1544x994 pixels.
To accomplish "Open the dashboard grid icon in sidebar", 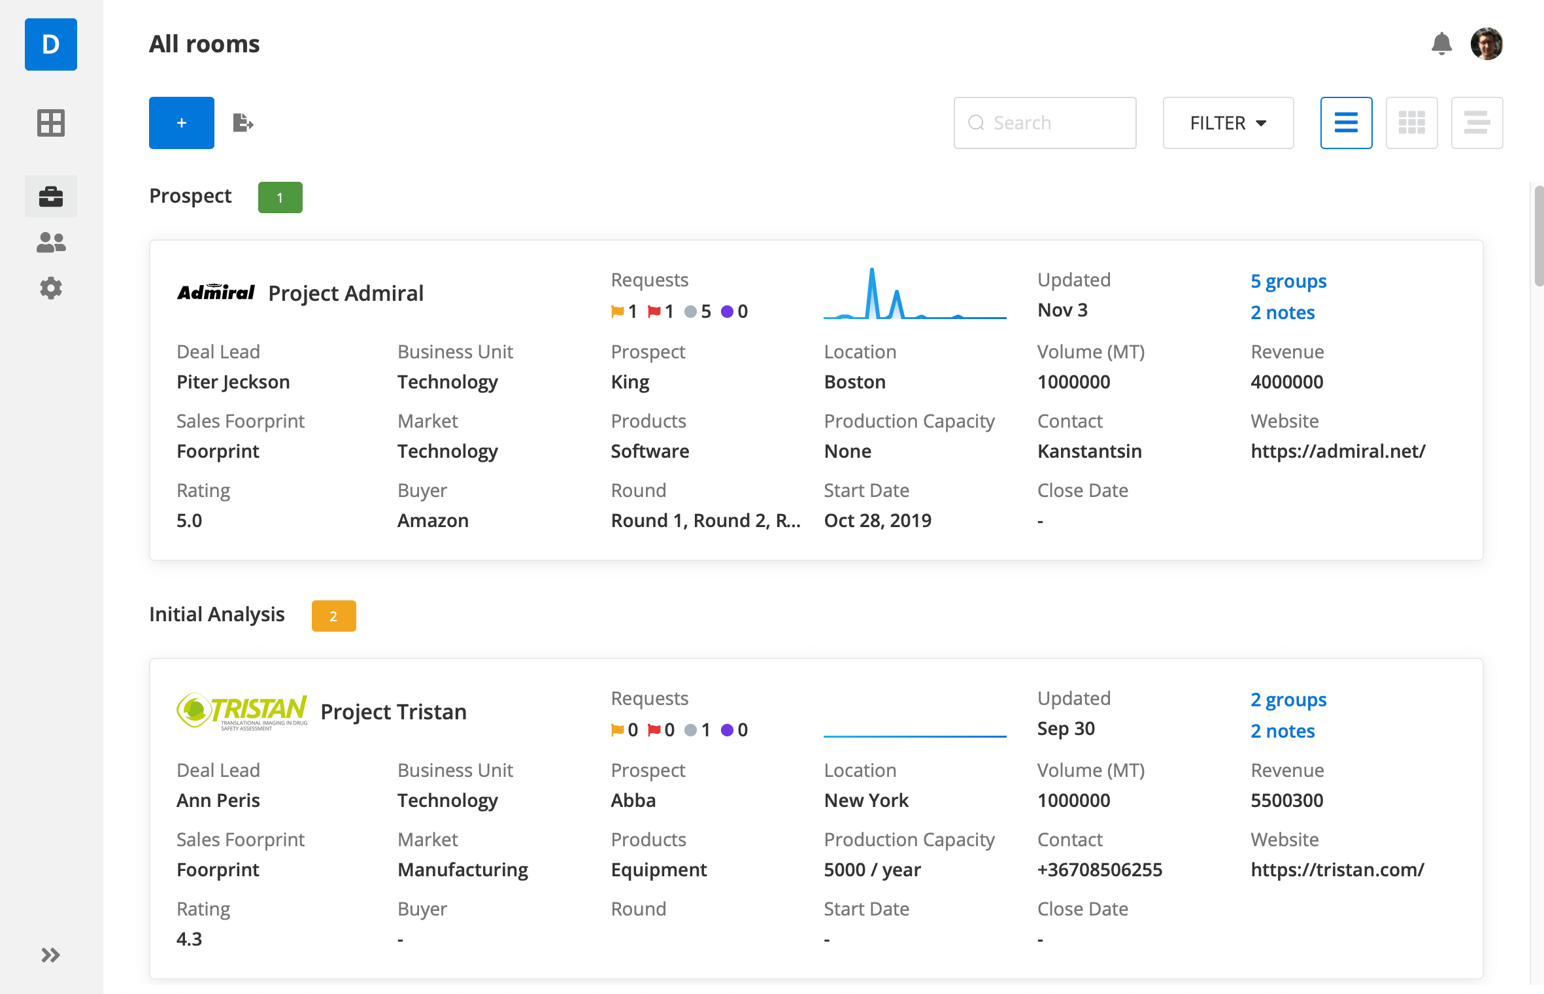I will tap(51, 123).
